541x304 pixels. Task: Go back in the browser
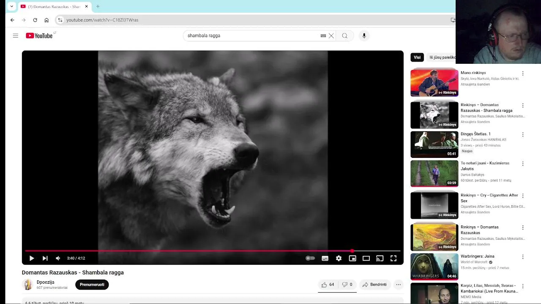pyautogui.click(x=12, y=20)
